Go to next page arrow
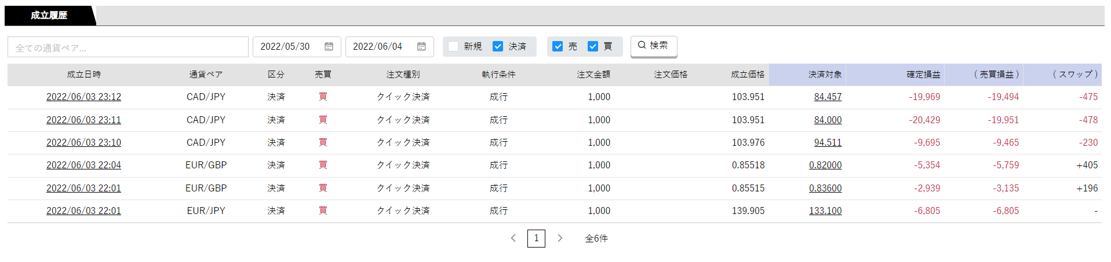The width and height of the screenshot is (1111, 262). tap(560, 238)
